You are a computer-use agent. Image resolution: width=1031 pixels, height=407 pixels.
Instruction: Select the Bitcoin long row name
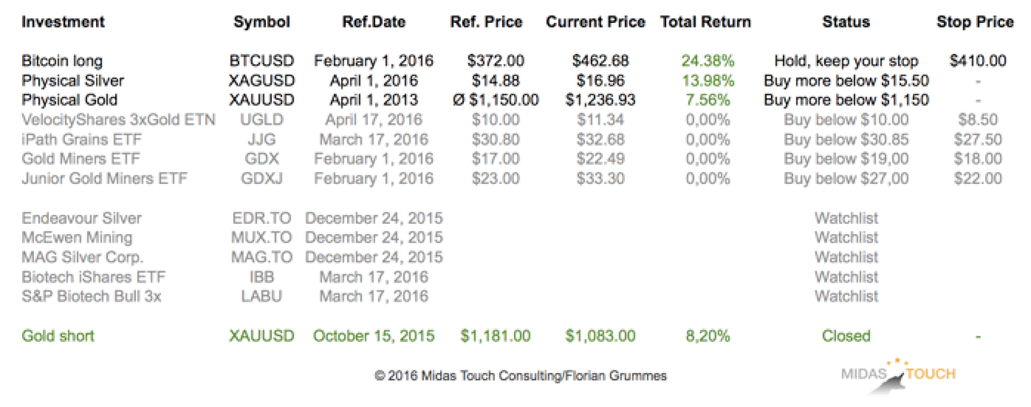coord(62,61)
